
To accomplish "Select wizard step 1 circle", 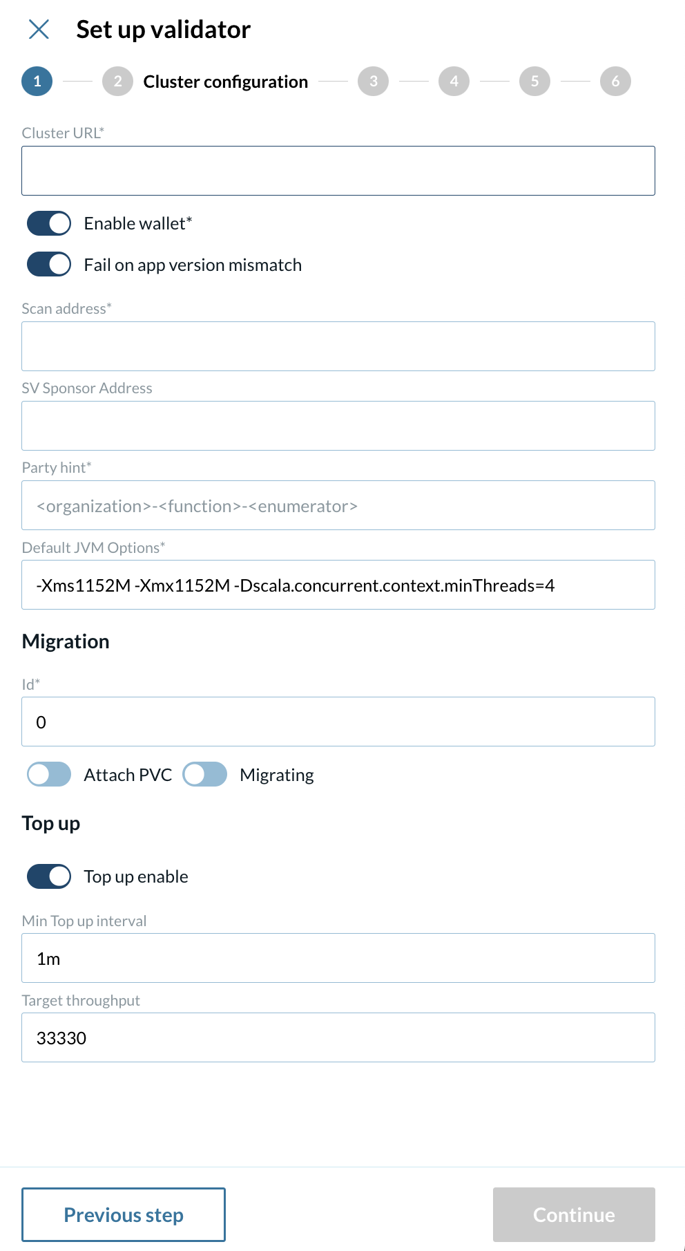I will [x=38, y=81].
